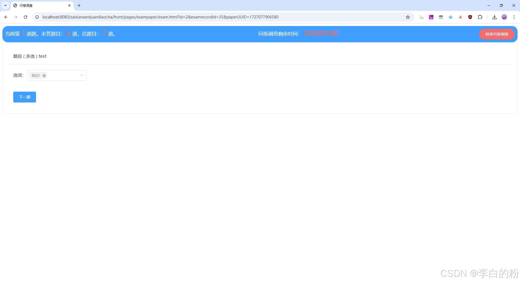
Task: Expand the 选项 dropdown arrow
Action: pos(82,75)
